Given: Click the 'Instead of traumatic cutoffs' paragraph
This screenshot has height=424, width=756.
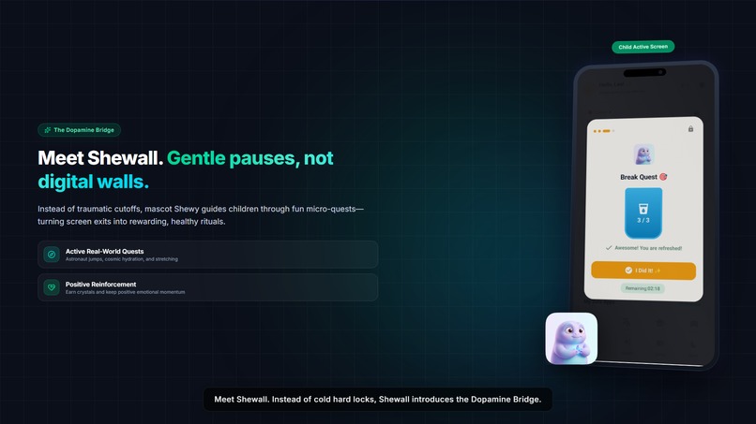Looking at the screenshot, I should [x=201, y=215].
